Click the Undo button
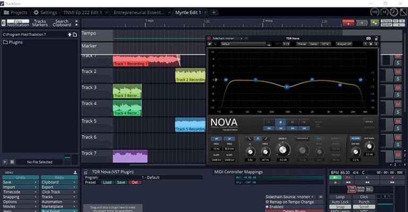The height and width of the screenshot is (212, 408). tap(20, 177)
